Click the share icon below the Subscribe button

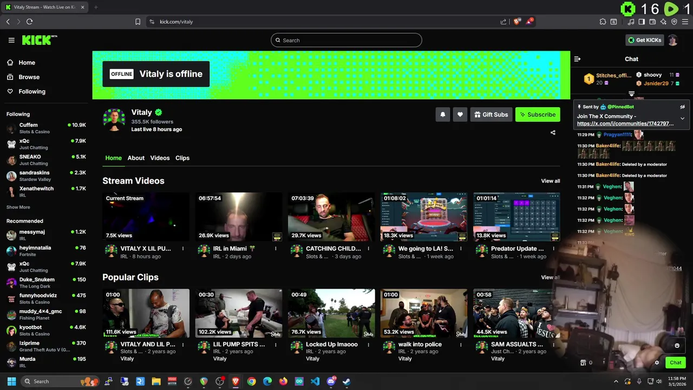(x=553, y=132)
